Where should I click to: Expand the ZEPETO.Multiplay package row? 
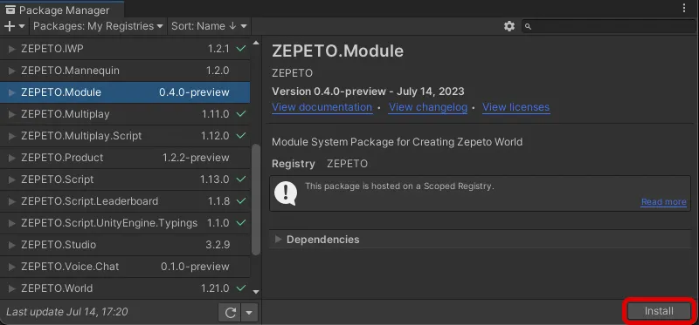(12, 114)
